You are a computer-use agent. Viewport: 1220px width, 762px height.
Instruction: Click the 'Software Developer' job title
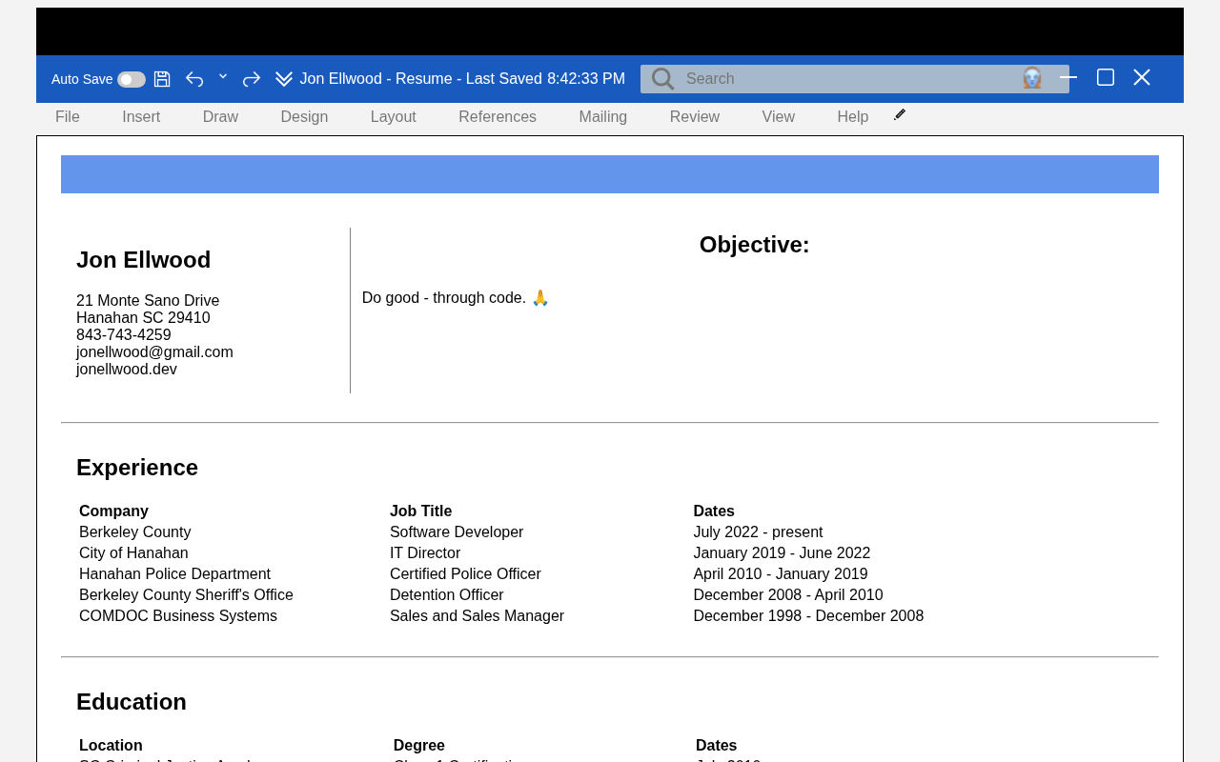tap(457, 532)
